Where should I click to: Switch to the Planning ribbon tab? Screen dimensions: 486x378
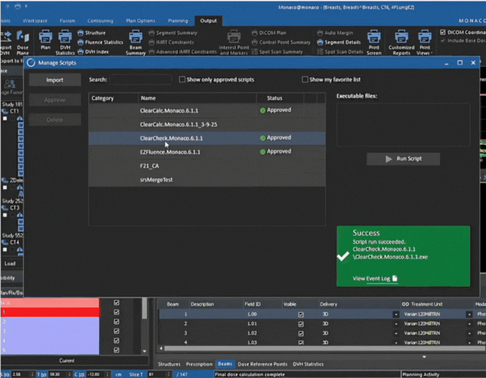point(178,21)
